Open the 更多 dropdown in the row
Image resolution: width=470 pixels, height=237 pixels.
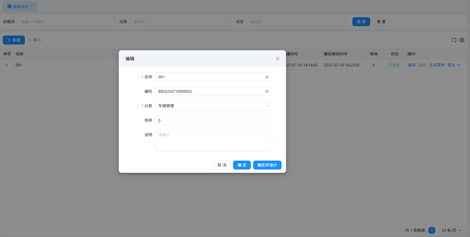click(454, 65)
